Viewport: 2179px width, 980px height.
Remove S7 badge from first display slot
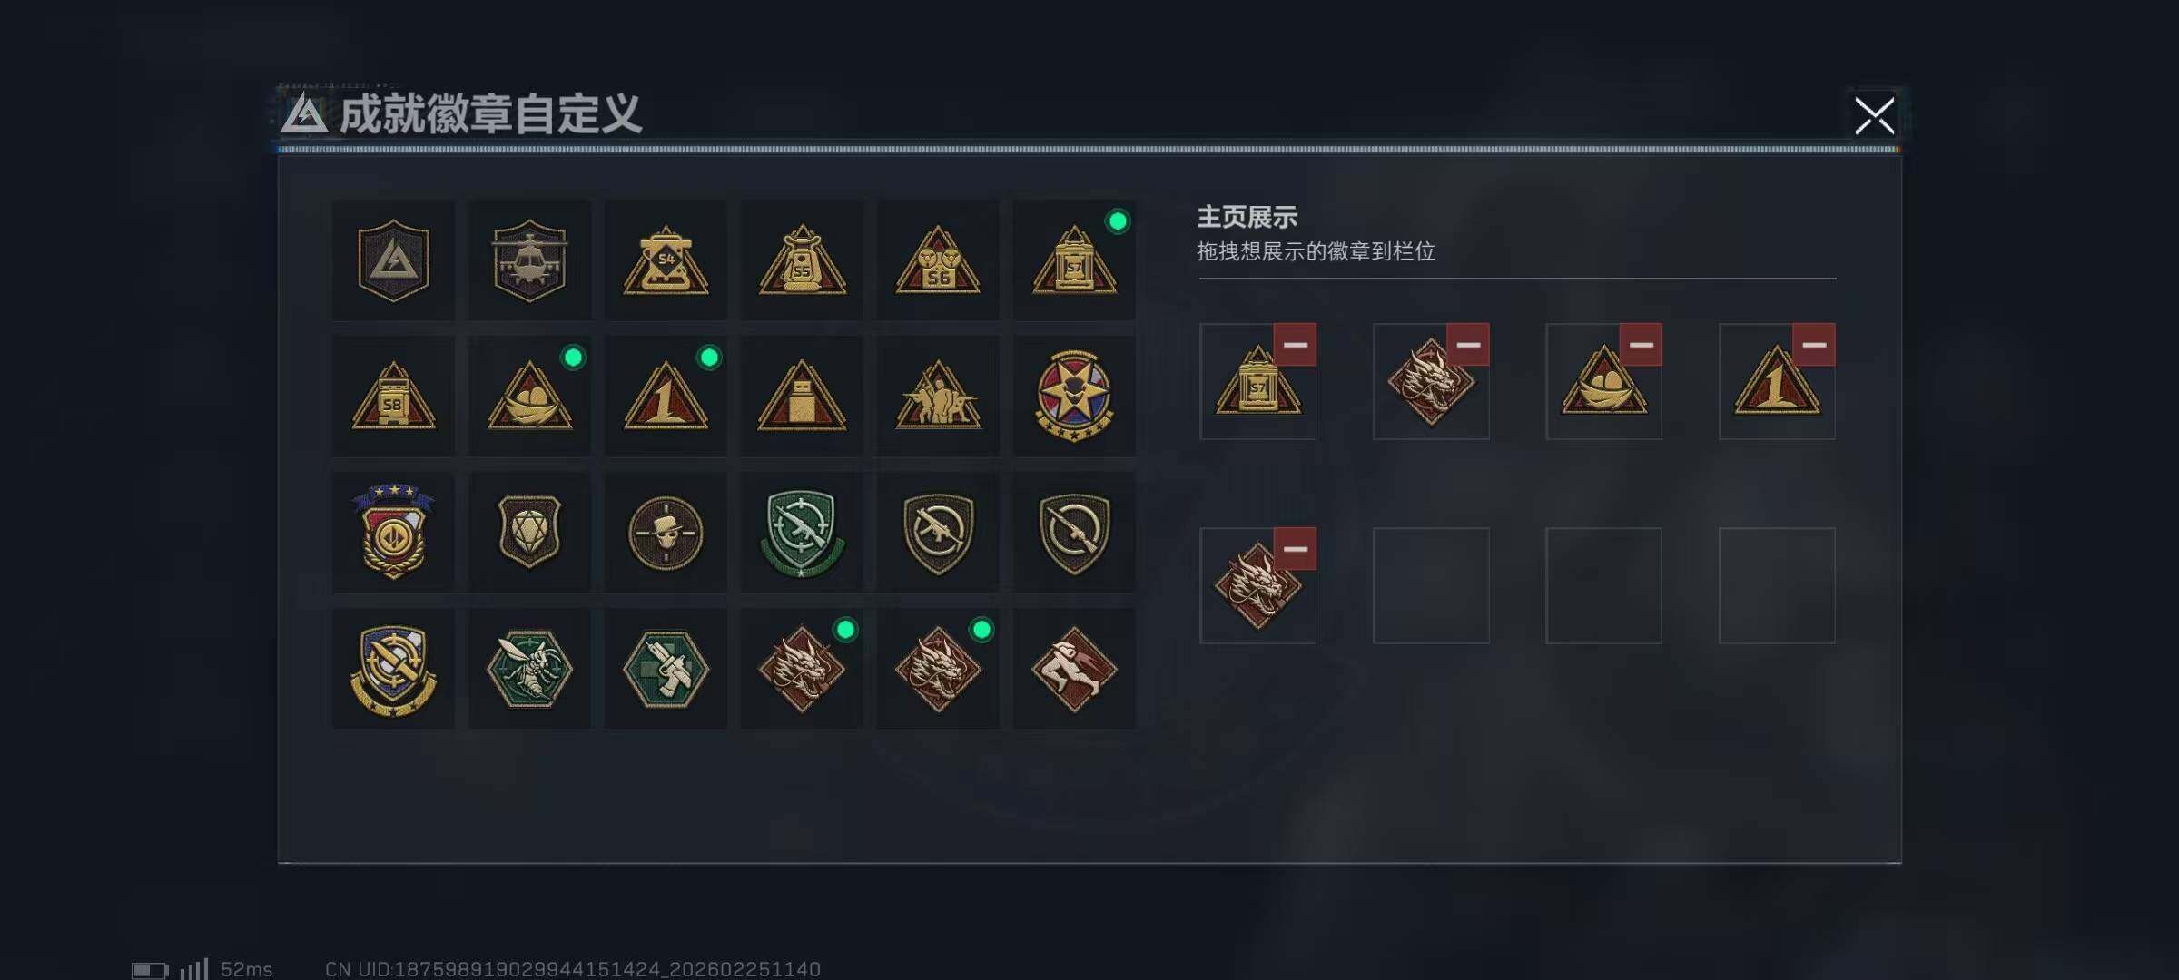[1295, 345]
